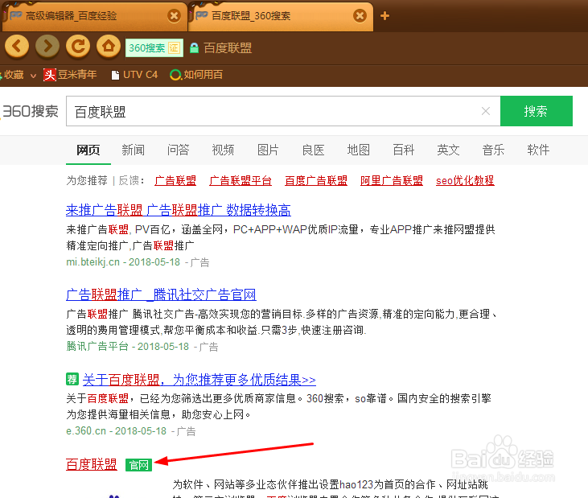Screen dimensions: 588x498
Task: Open the 豆米青年 bookmark
Action: (70, 75)
